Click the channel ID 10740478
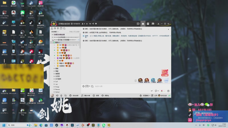This screenshot has height=128, width=228. [76, 24]
